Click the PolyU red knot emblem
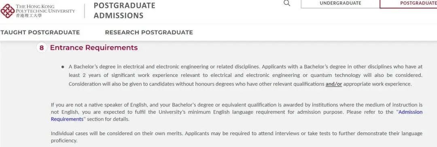The image size is (437, 147). click(x=7, y=11)
